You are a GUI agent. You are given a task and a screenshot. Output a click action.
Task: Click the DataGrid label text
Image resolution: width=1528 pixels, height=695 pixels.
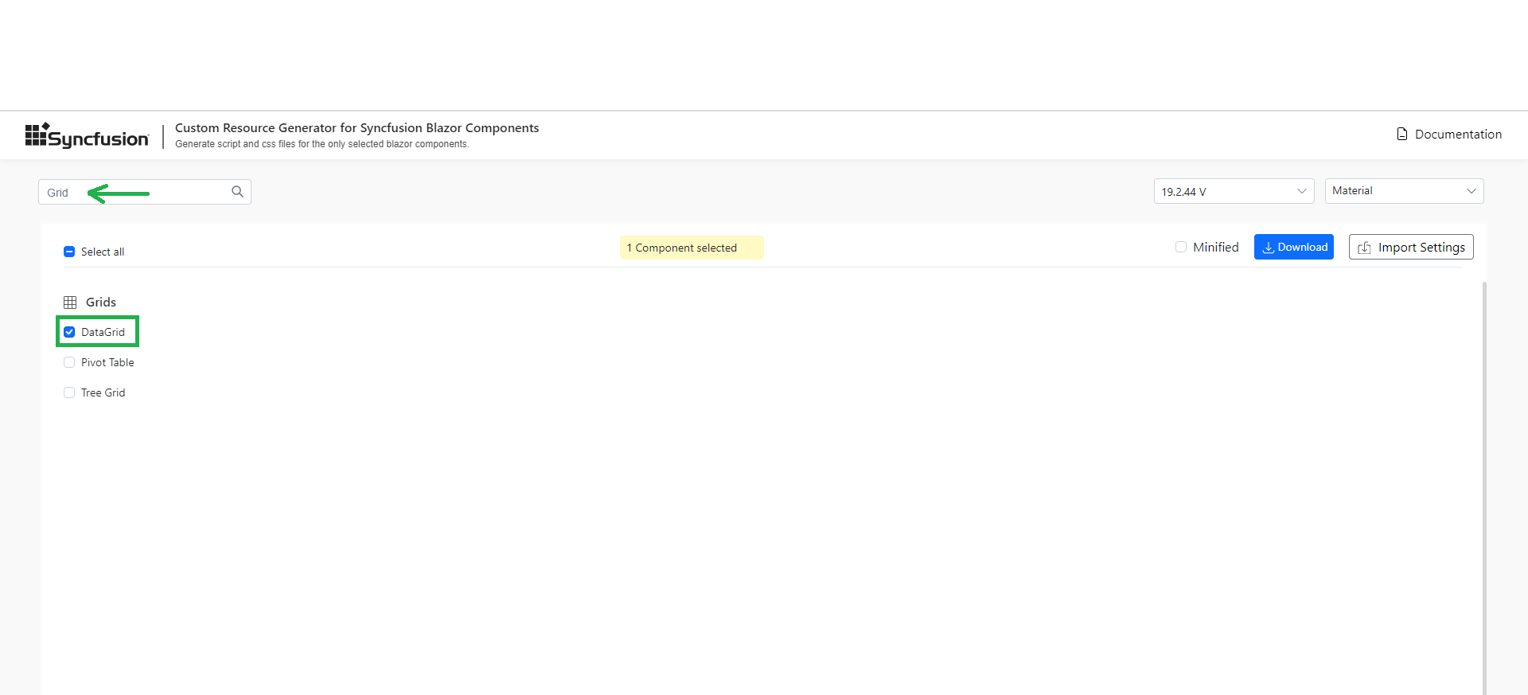click(103, 332)
